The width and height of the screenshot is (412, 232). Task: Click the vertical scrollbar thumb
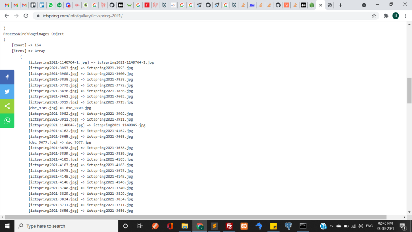click(x=409, y=90)
